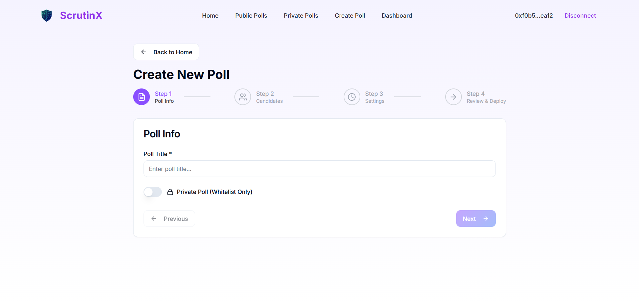This screenshot has height=303, width=639.
Task: Open the Home nav item
Action: [x=210, y=16]
